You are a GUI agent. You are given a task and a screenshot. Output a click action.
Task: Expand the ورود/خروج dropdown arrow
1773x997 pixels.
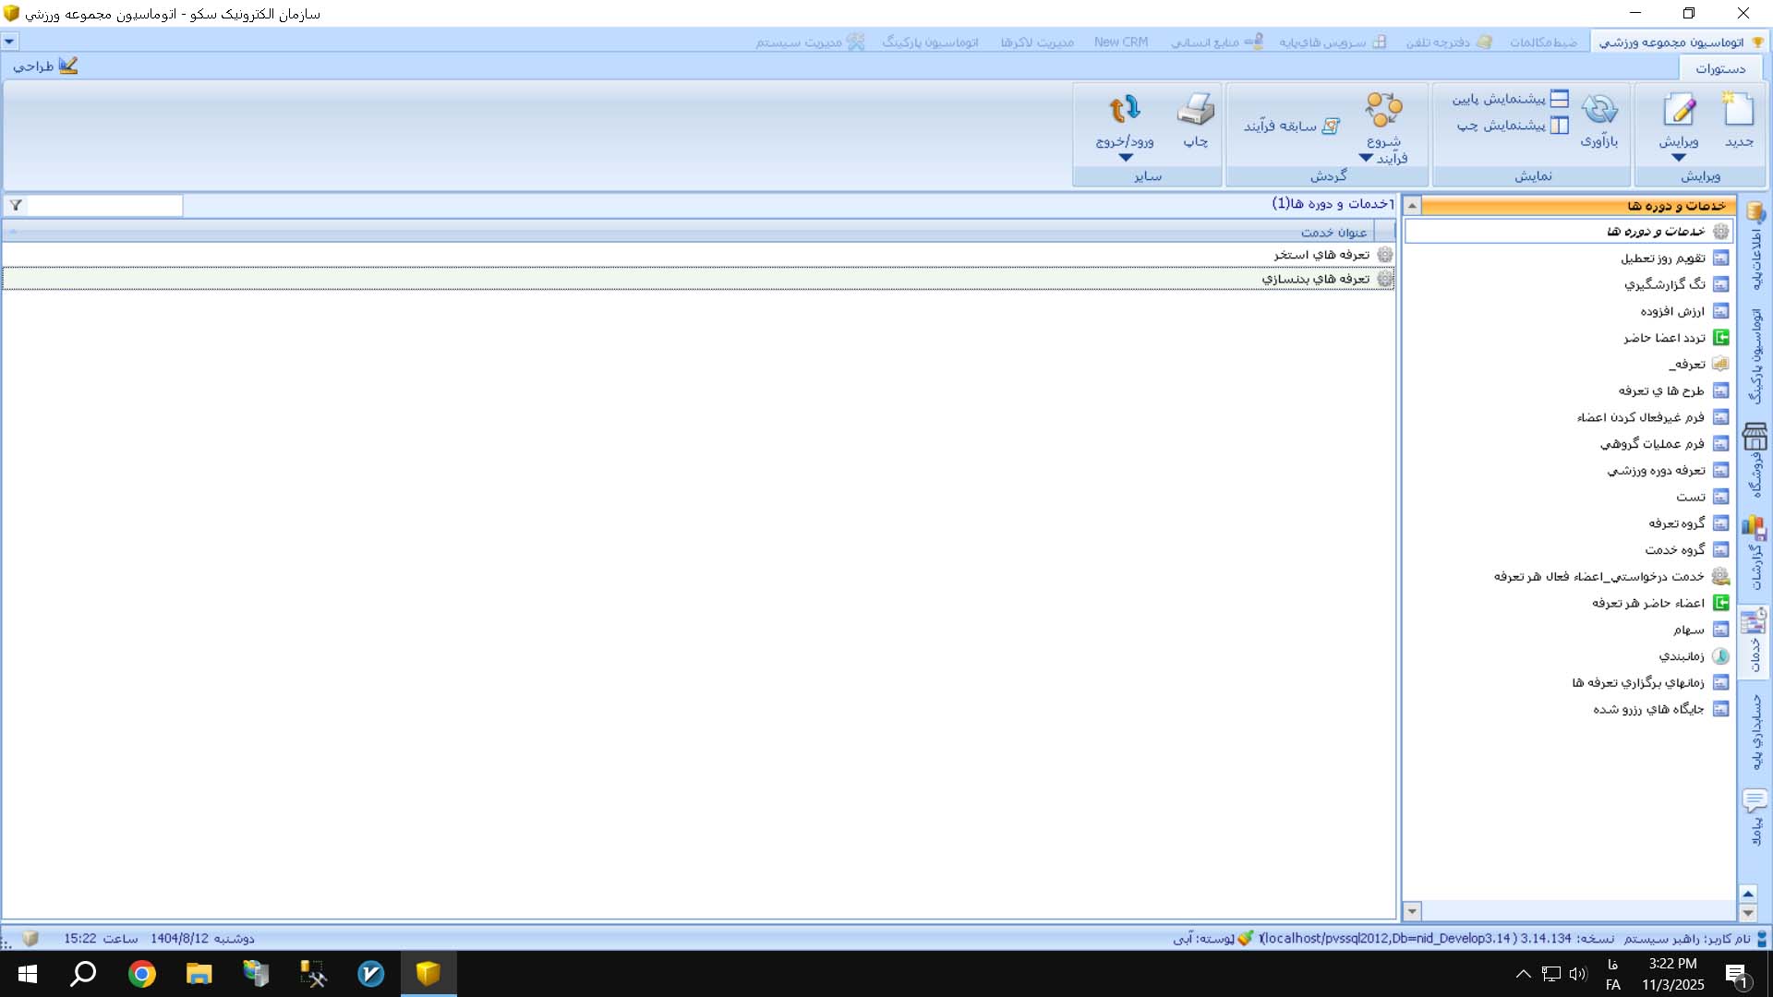(x=1125, y=158)
